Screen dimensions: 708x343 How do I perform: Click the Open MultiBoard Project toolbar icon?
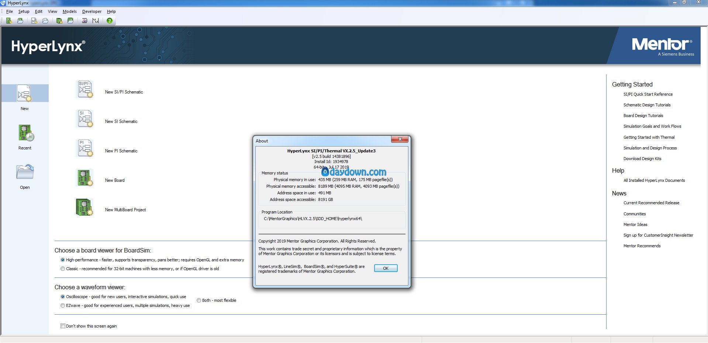pyautogui.click(x=70, y=21)
